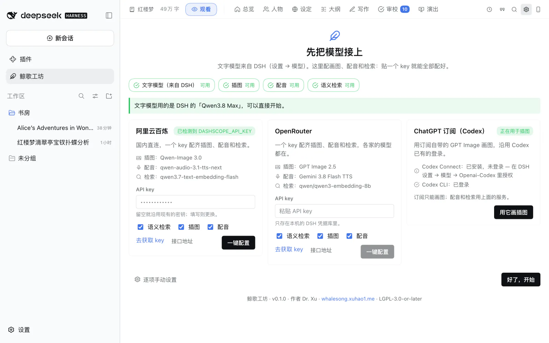Open history clock icon in top bar
Screen dimensions: 549x343
[x=489, y=10]
